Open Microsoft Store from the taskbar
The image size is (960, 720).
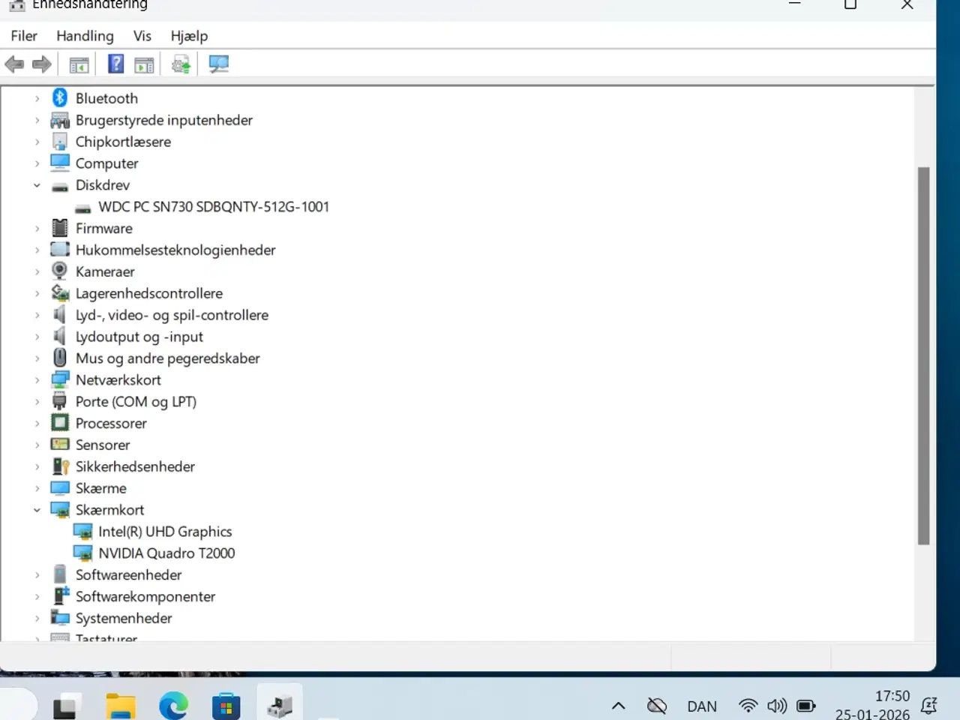226,706
